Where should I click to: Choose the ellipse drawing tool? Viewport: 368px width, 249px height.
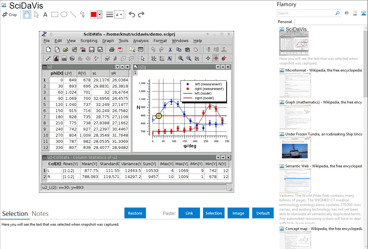tap(64, 14)
